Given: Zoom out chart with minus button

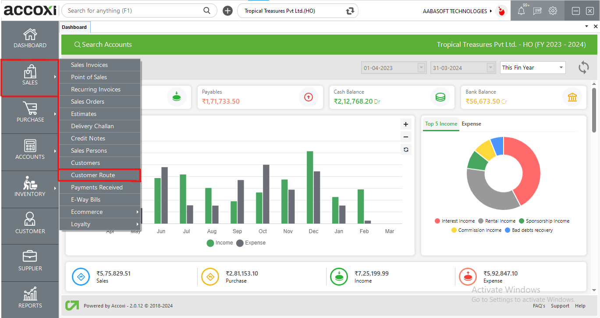Looking at the screenshot, I should (x=406, y=137).
